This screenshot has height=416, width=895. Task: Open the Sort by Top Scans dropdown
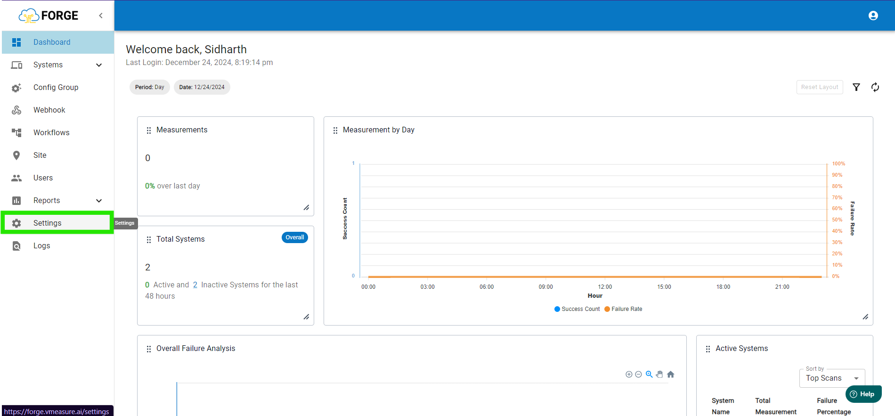point(832,378)
